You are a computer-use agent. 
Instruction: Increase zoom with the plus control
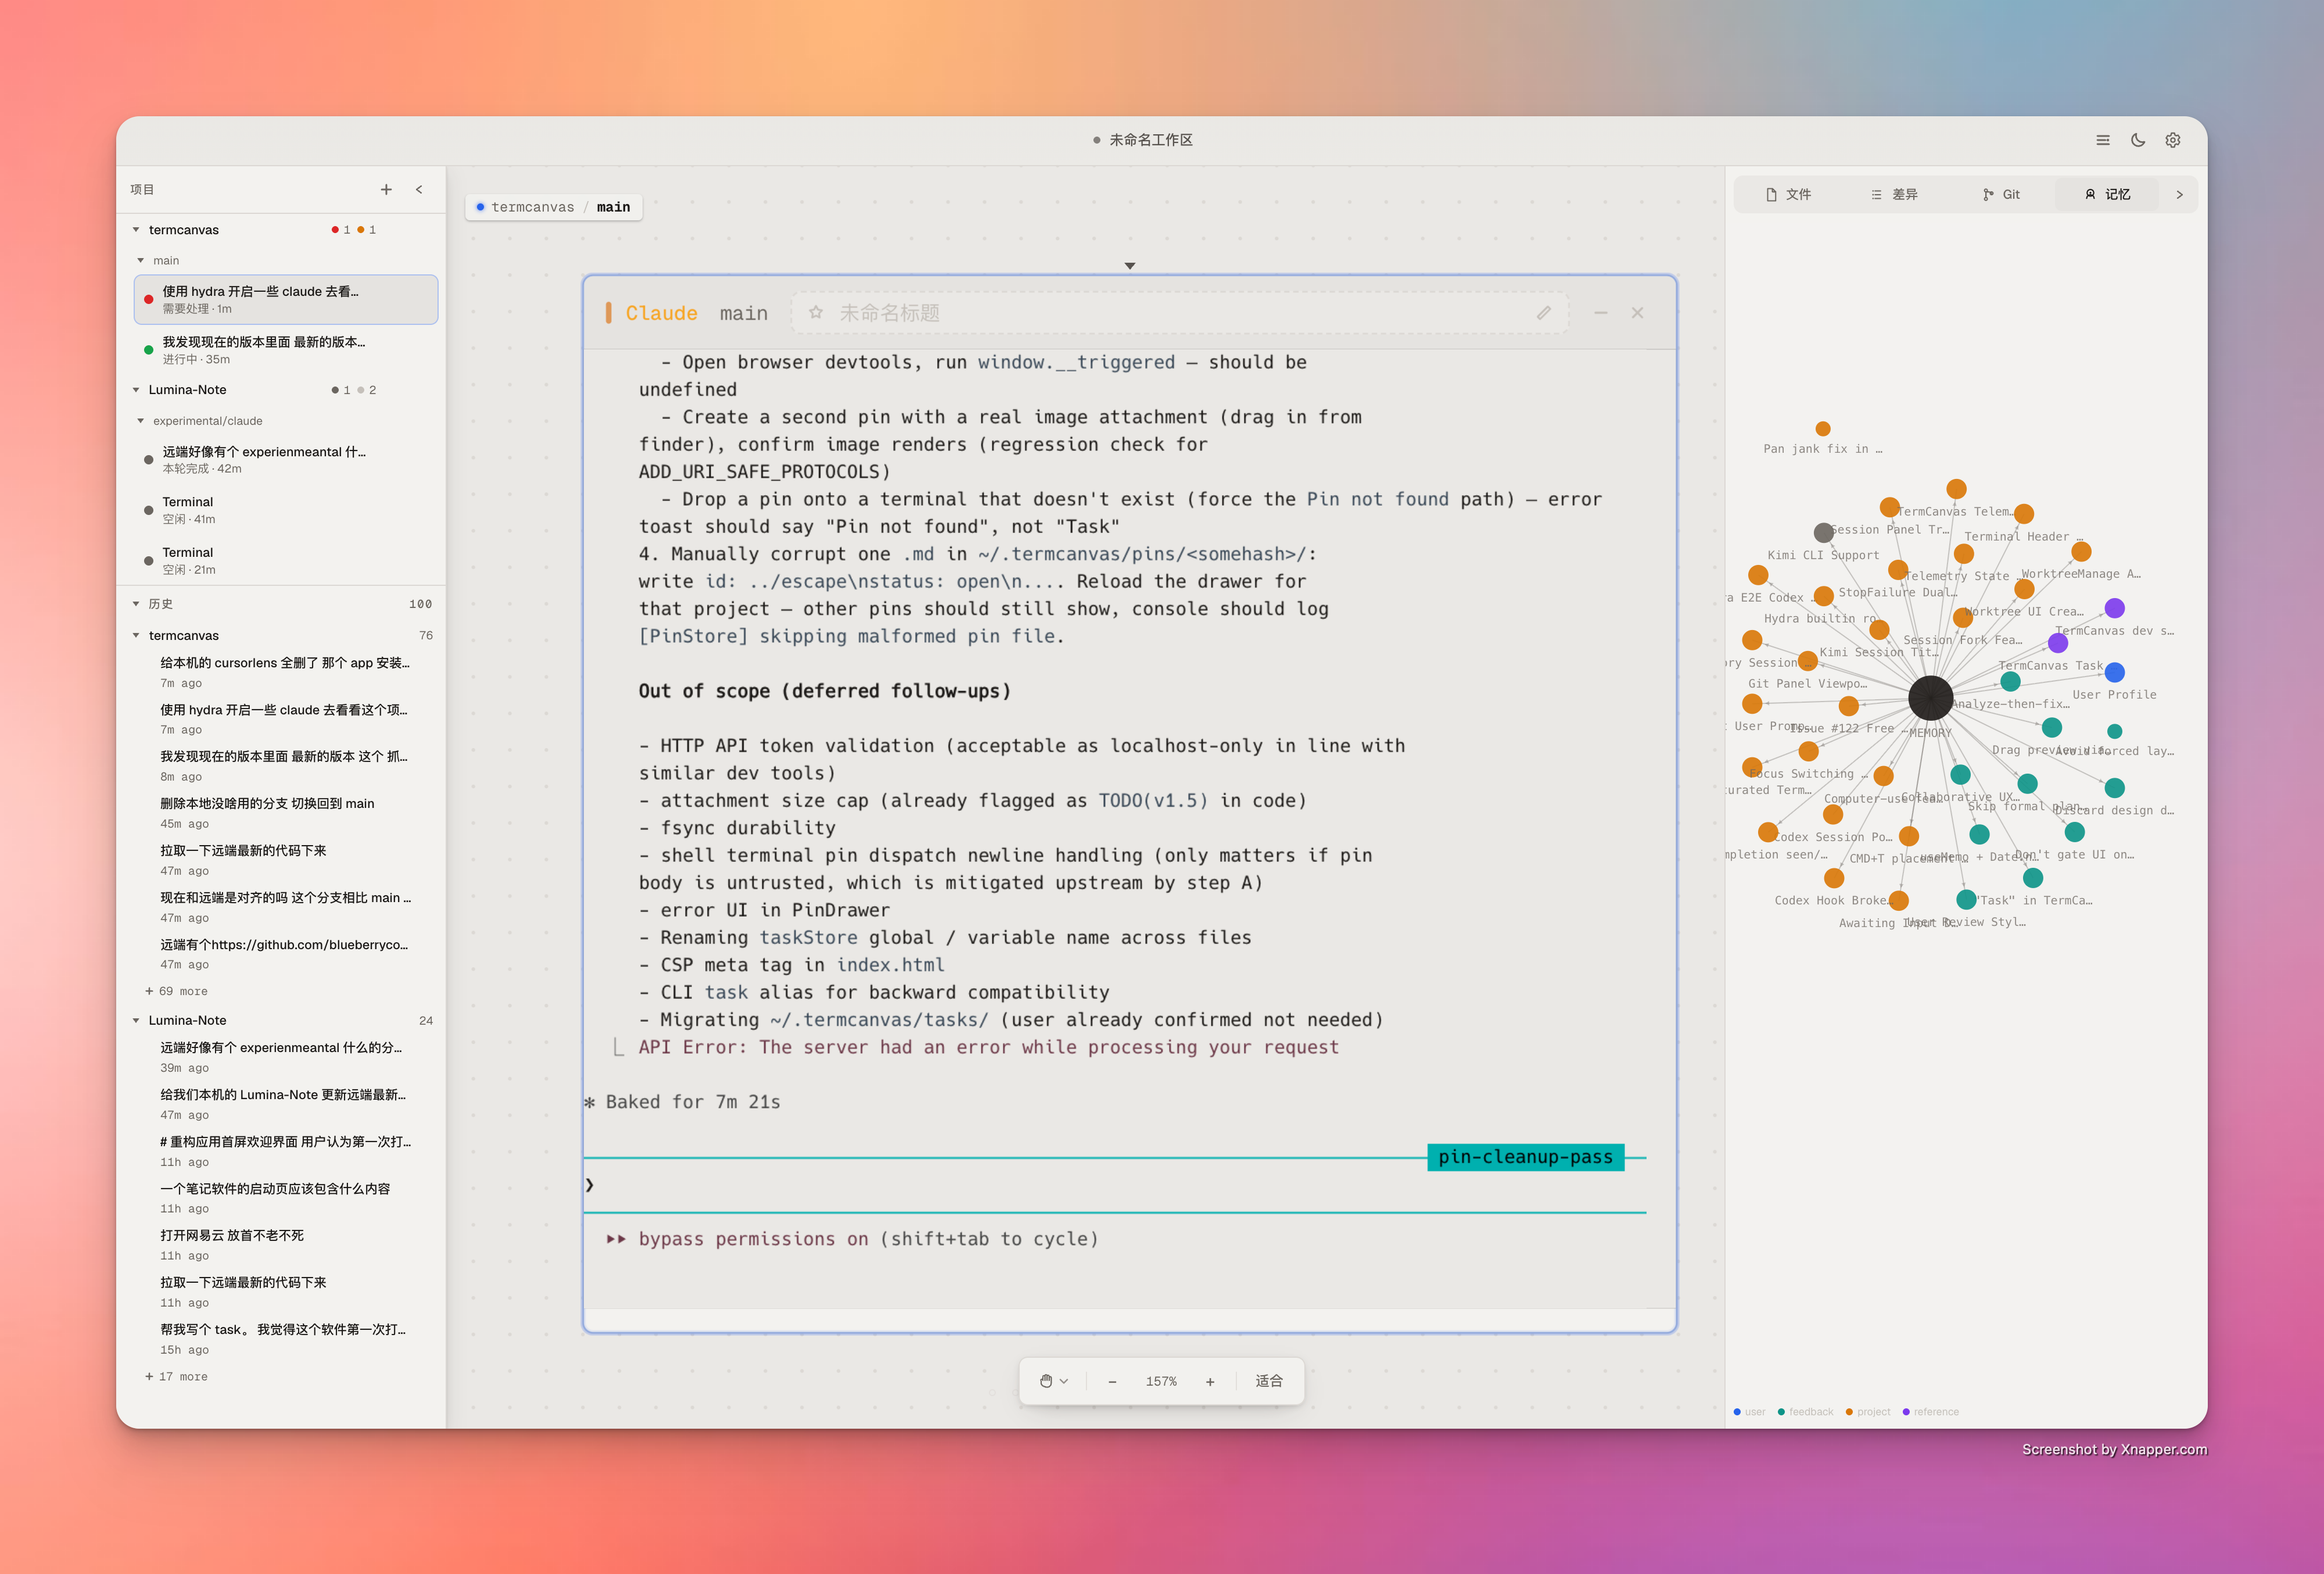(x=1209, y=1381)
